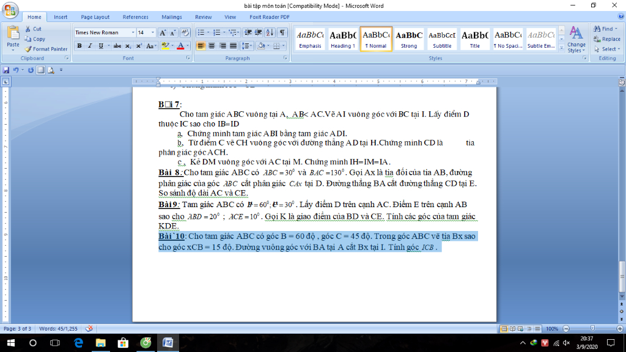Cut the selected text
This screenshot has height=352, width=626.
pos(33,29)
